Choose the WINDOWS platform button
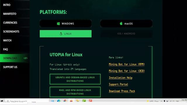The height and width of the screenshot is (105, 187). click(65, 24)
